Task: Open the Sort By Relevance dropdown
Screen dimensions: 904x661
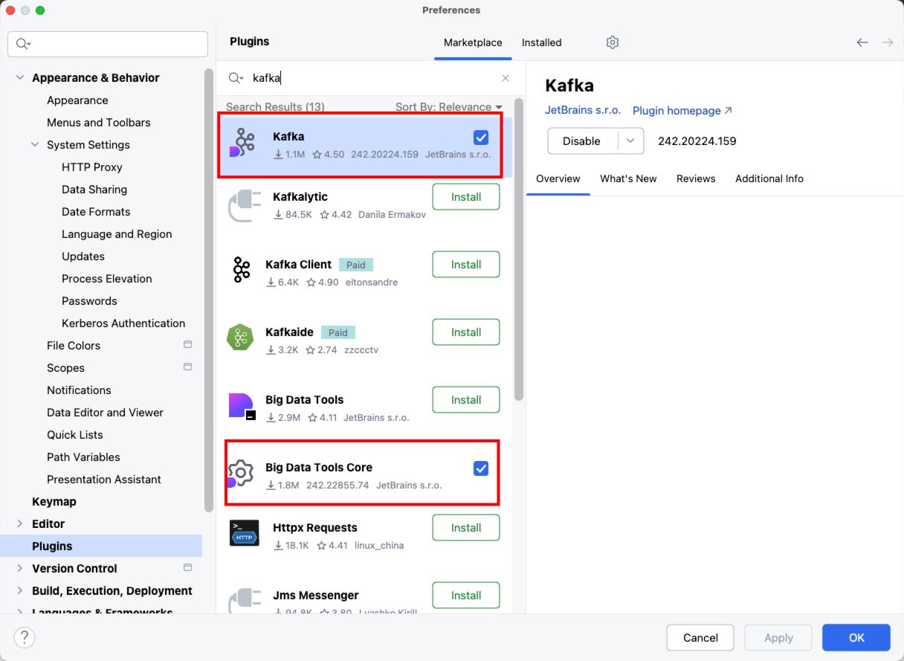Action: (x=449, y=107)
